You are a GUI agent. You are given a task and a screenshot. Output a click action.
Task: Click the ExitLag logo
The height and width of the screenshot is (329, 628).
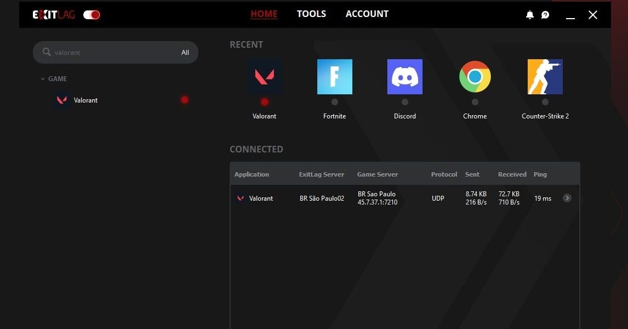pyautogui.click(x=54, y=15)
